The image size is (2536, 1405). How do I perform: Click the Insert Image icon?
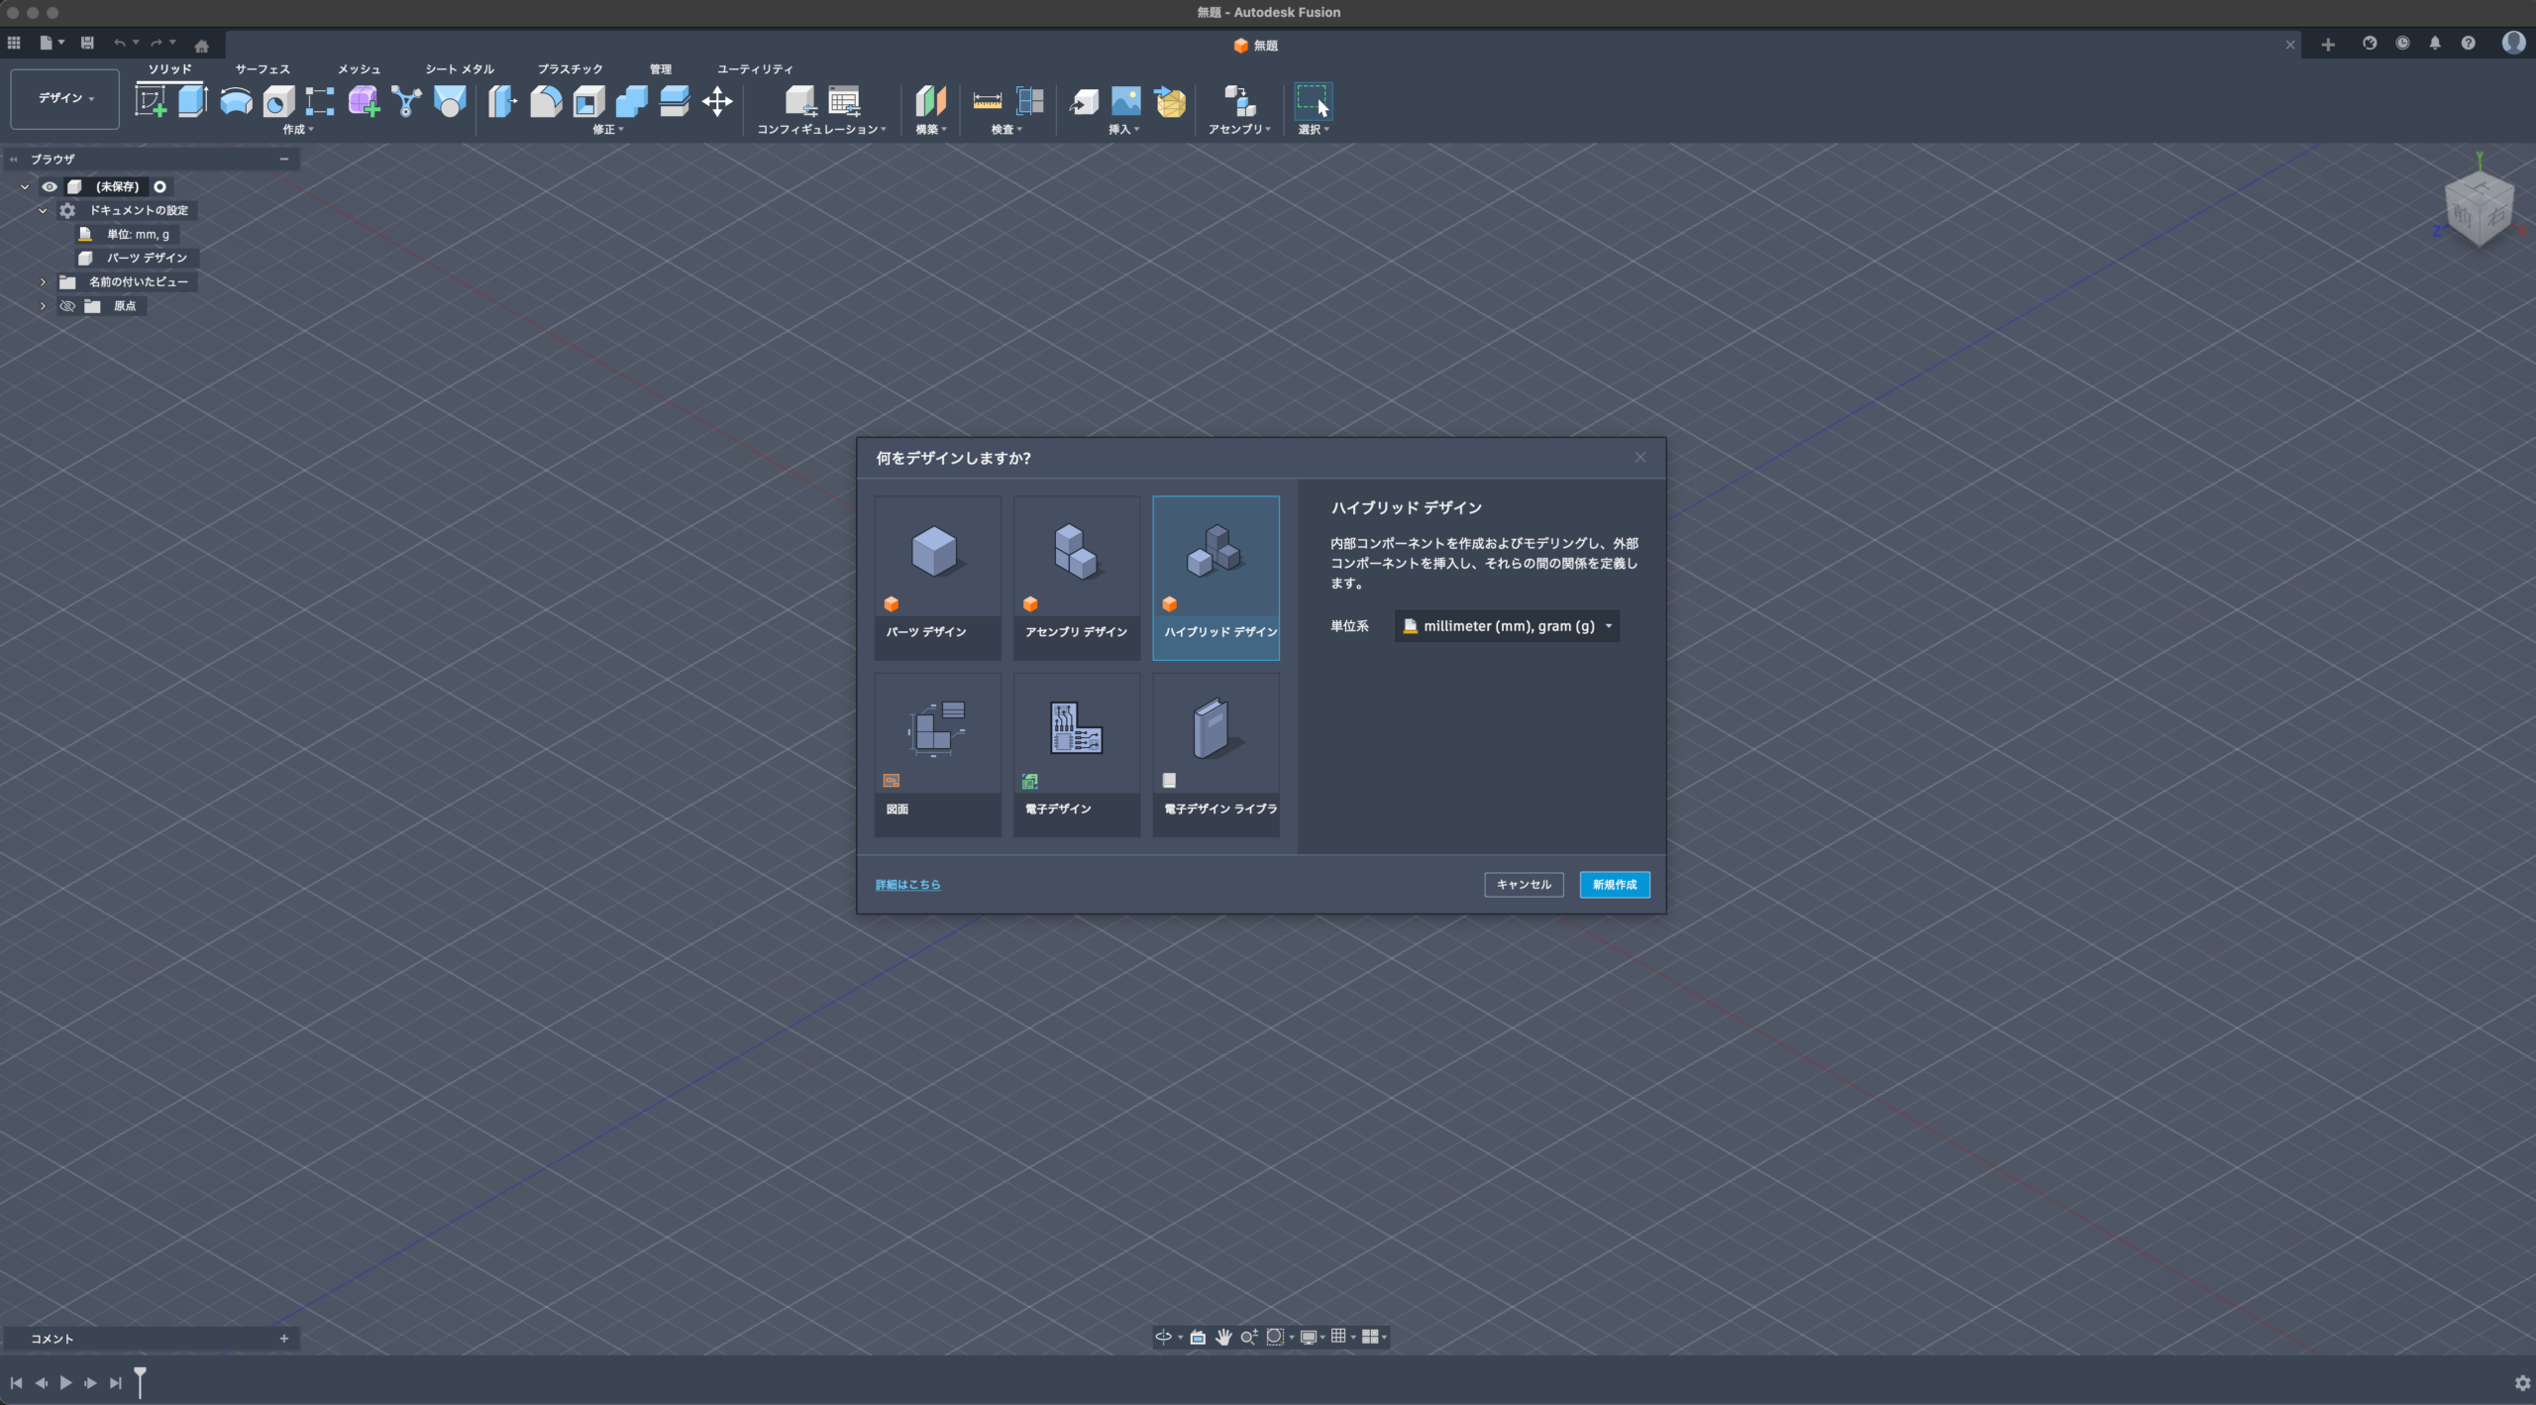pos(1126,101)
